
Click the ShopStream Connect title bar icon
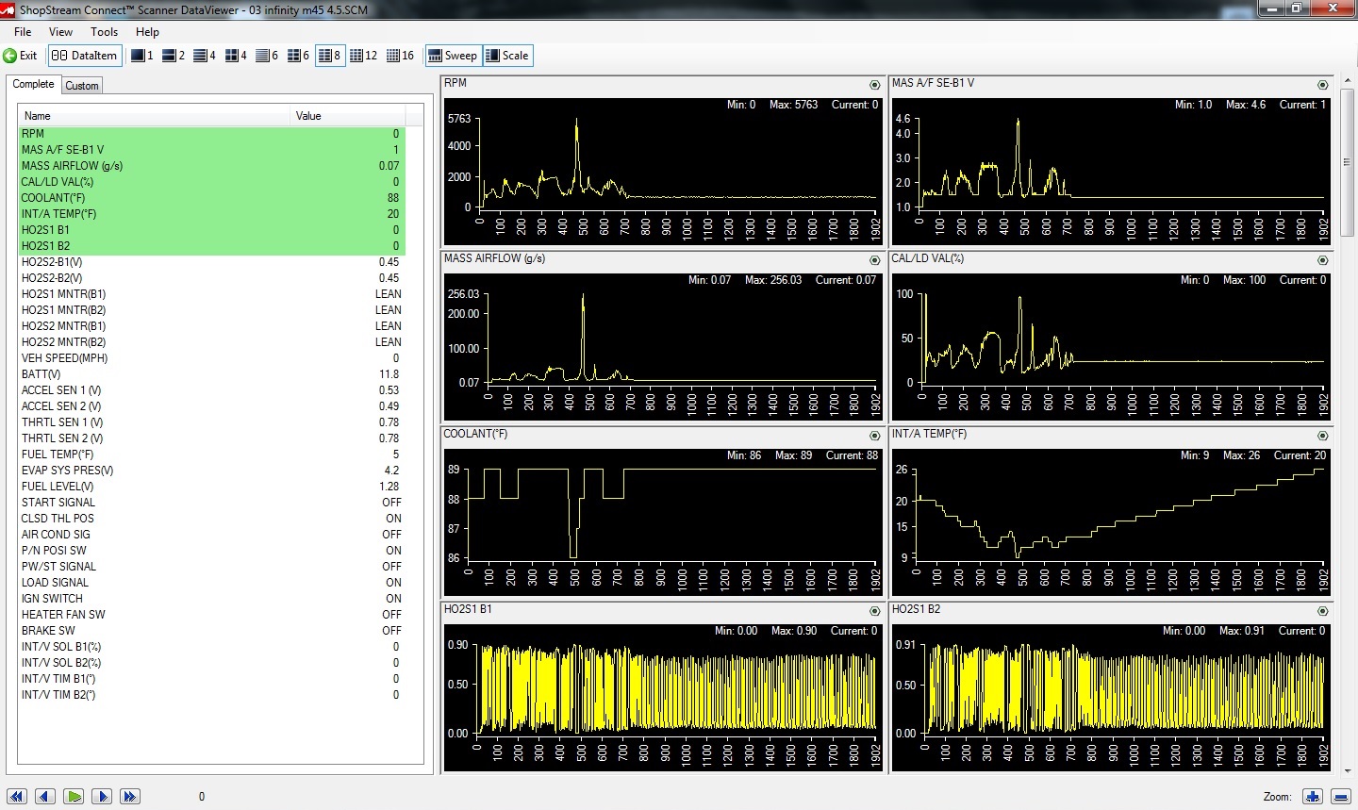point(8,9)
